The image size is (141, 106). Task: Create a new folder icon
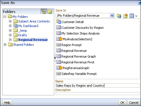[x=125, y=16]
